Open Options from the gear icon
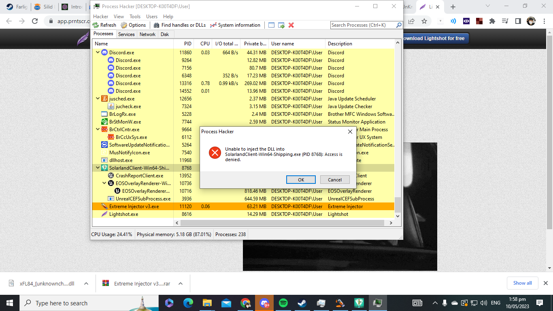 (124, 25)
